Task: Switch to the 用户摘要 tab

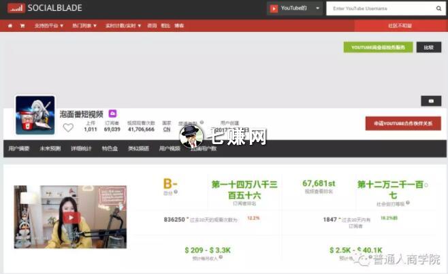Action: pyautogui.click(x=19, y=149)
